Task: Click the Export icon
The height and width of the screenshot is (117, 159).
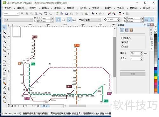Action: click(114, 14)
